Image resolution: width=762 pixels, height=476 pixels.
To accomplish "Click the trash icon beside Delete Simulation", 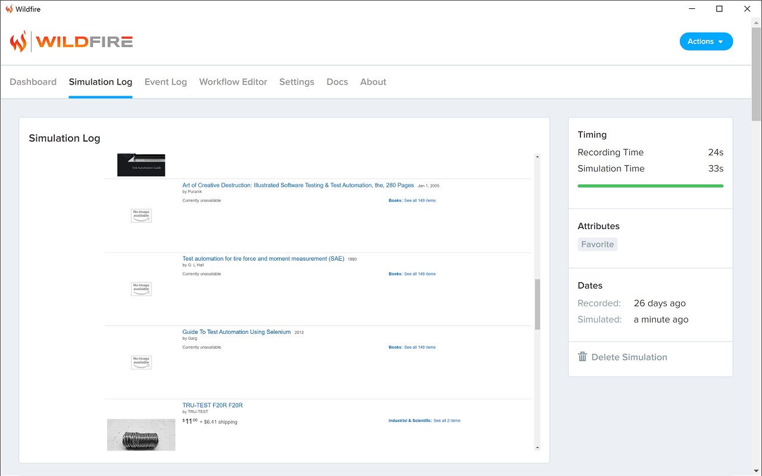I will pos(582,357).
